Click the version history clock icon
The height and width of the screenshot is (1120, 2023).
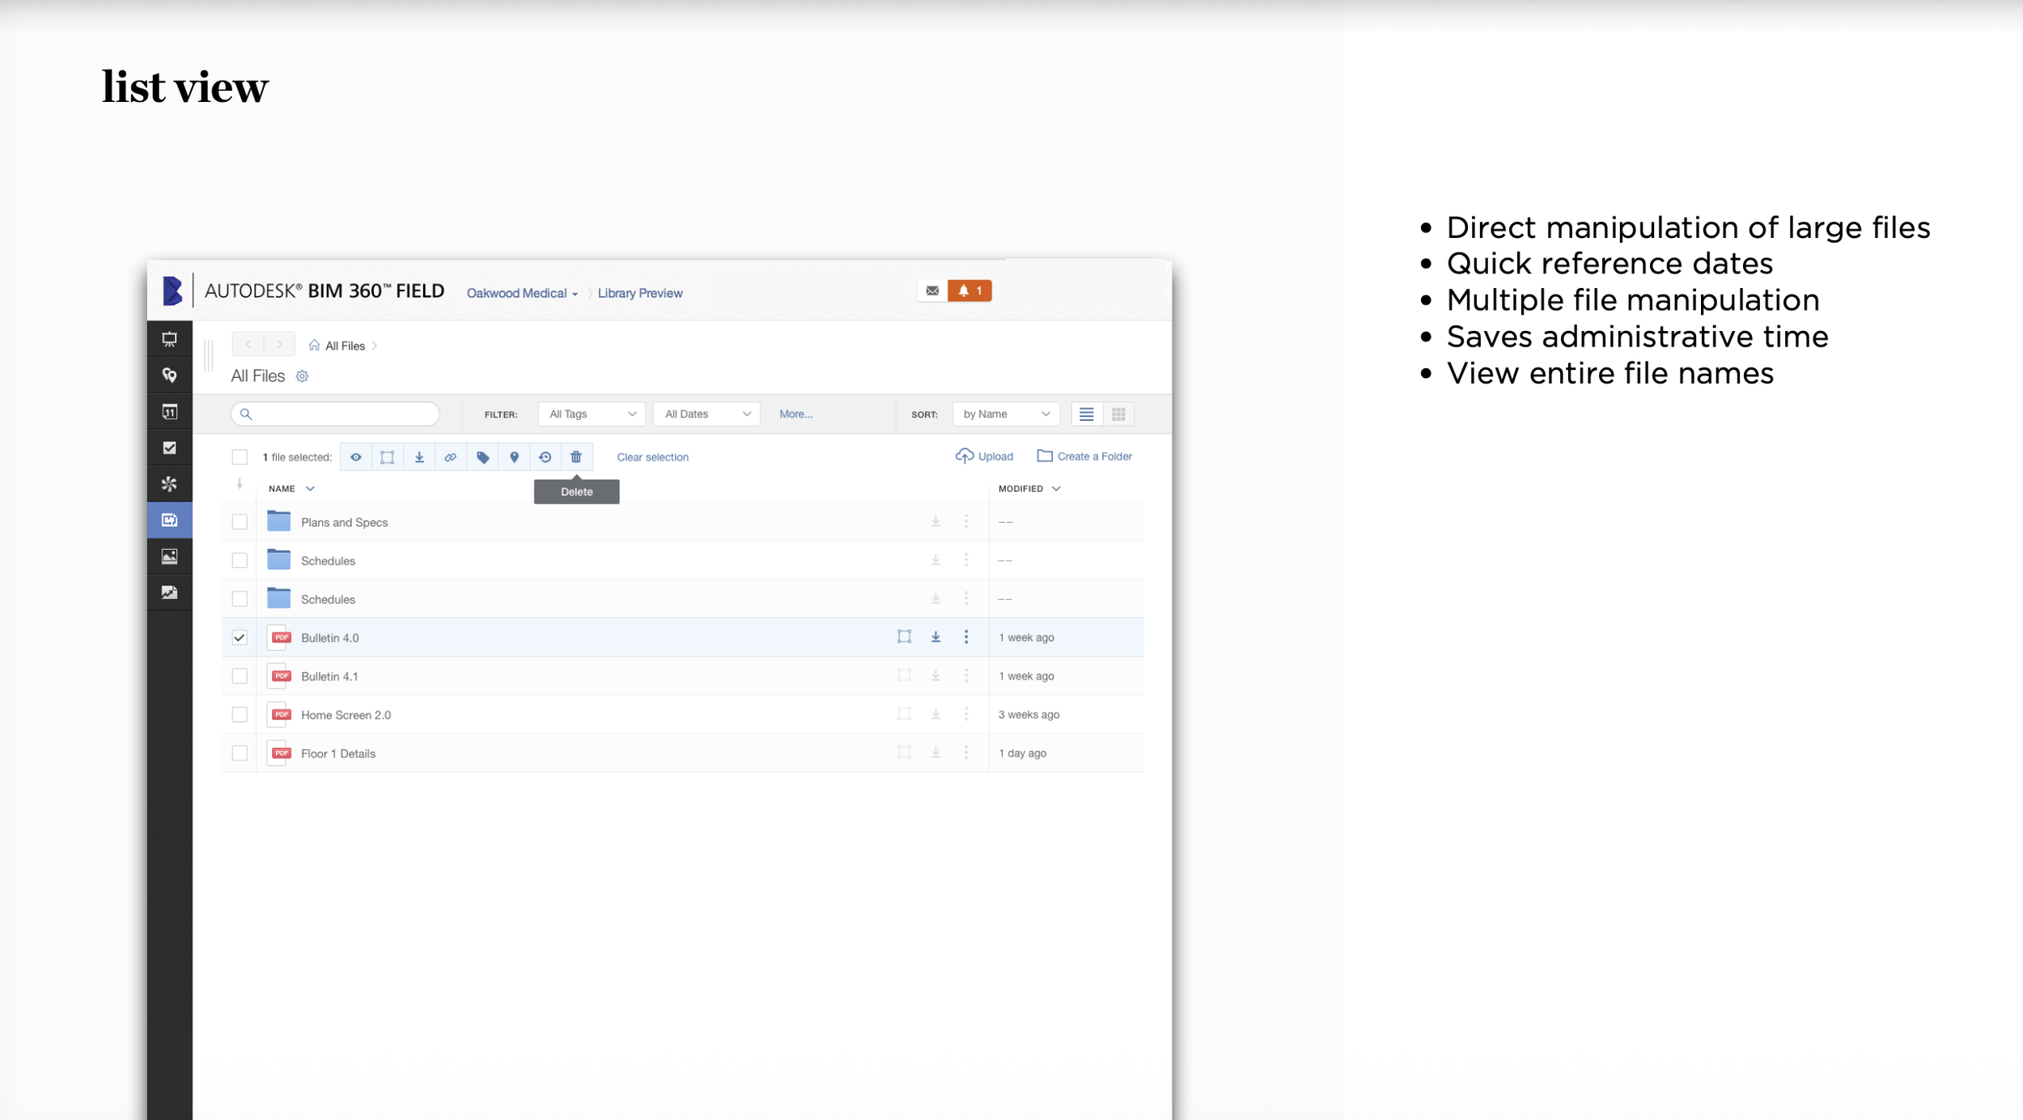pos(545,457)
